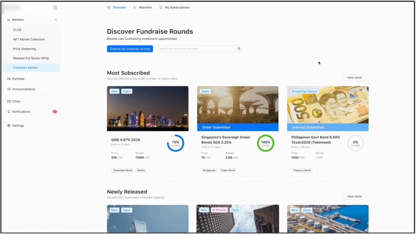Image resolution: width=416 pixels, height=234 pixels.
Task: Click Explore all fundraise rounds button
Action: pos(130,49)
